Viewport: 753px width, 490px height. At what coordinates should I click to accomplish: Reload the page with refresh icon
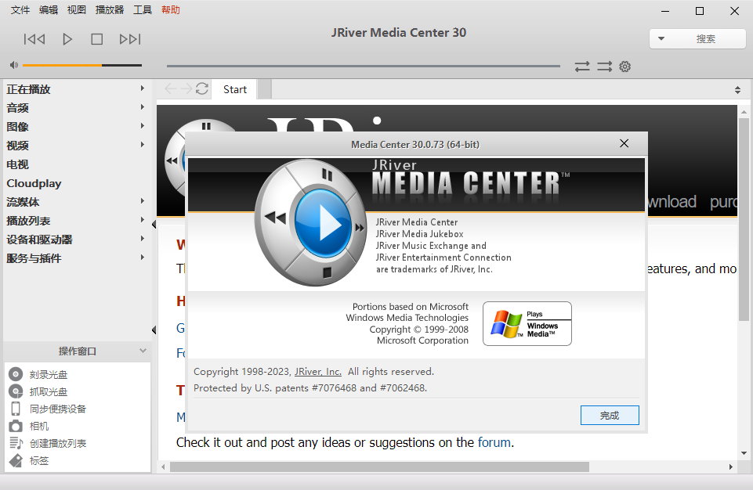coord(202,88)
